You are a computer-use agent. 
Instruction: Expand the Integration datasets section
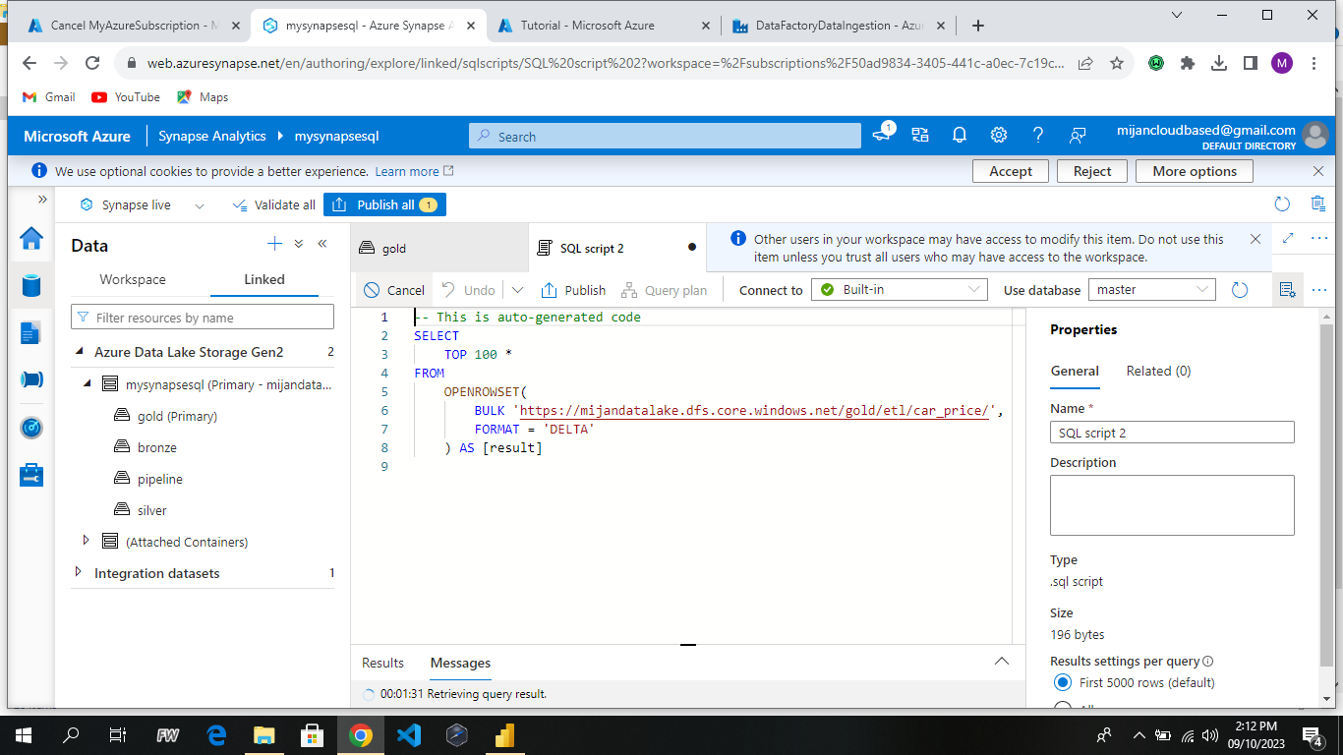pyautogui.click(x=78, y=573)
